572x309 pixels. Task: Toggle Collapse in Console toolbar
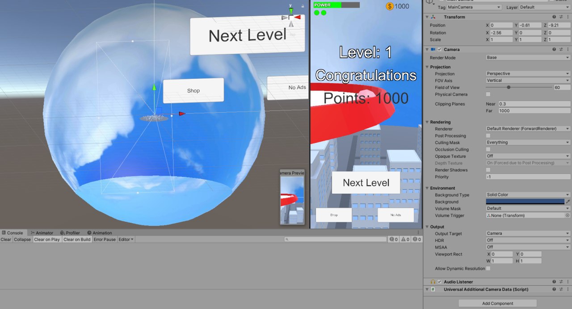click(22, 240)
